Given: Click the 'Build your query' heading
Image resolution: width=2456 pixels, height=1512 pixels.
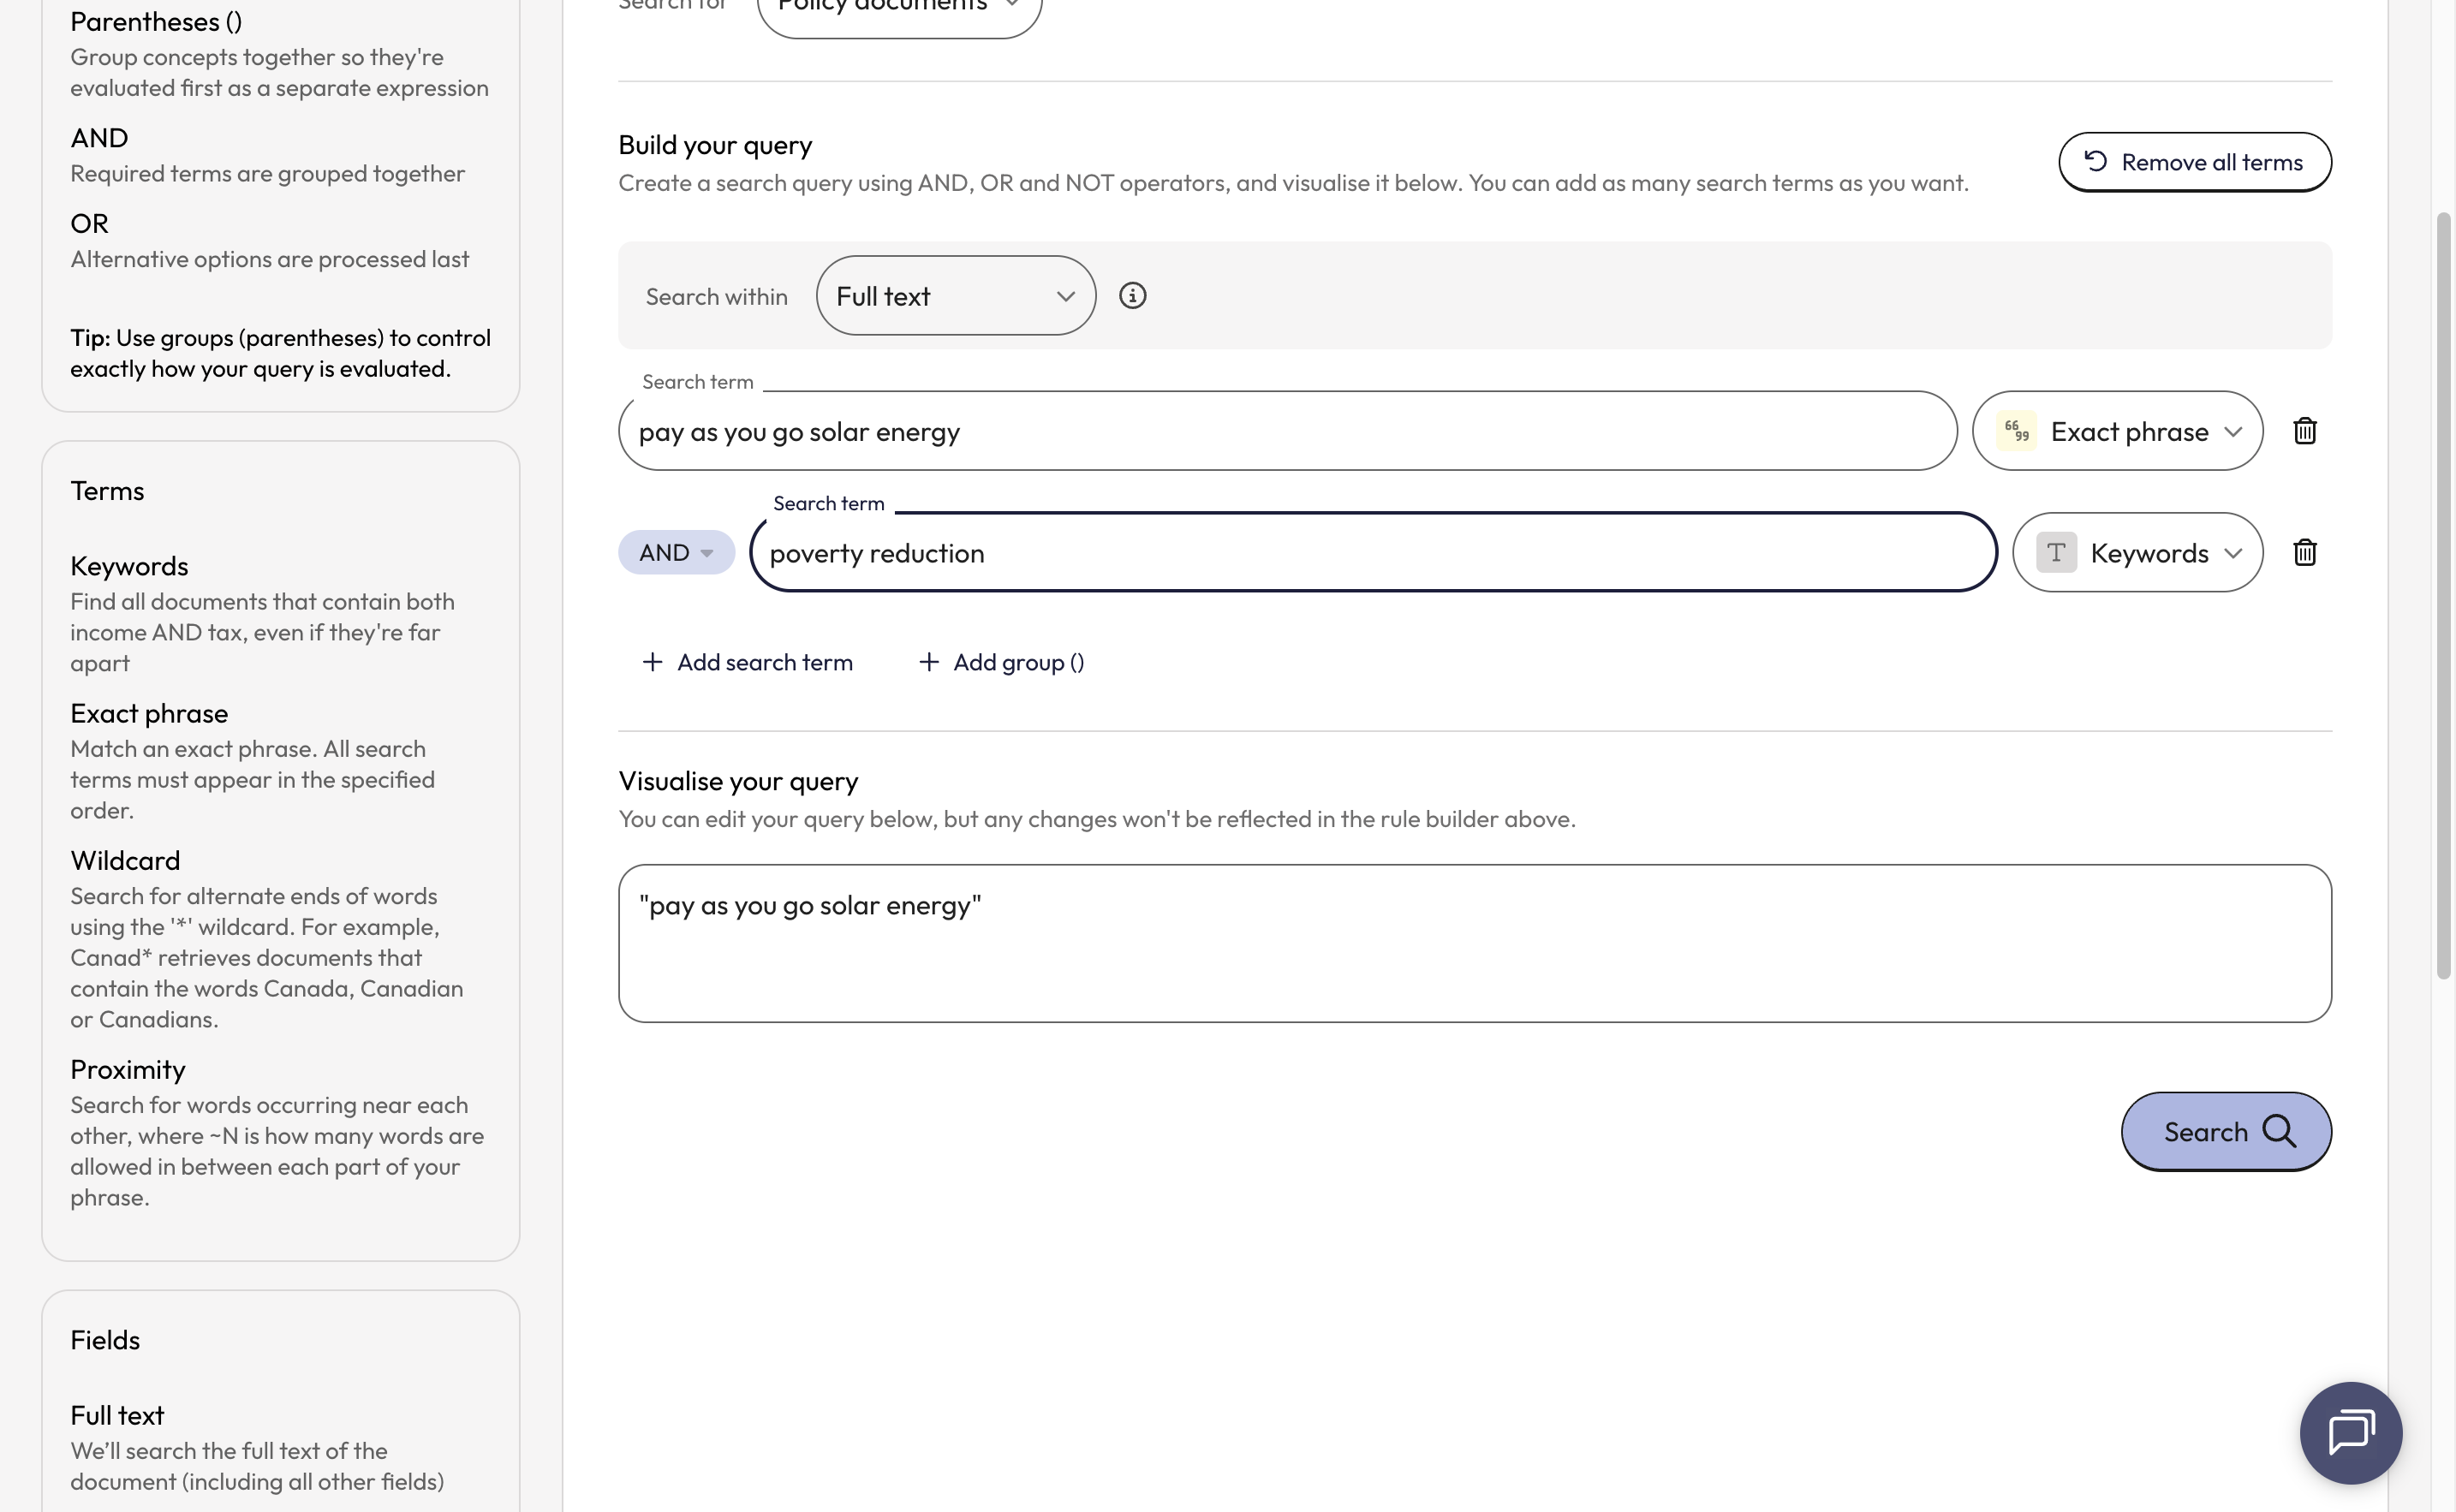Looking at the screenshot, I should coord(715,145).
